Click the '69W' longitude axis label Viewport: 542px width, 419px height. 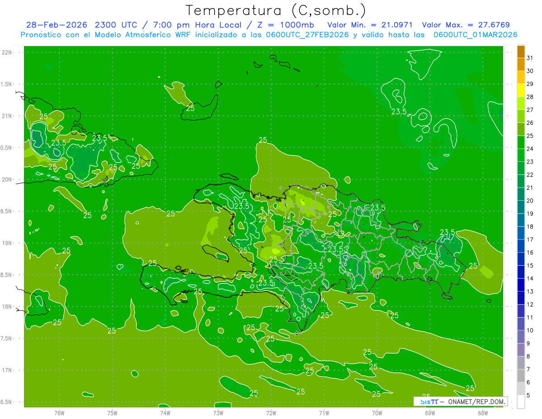click(x=430, y=413)
